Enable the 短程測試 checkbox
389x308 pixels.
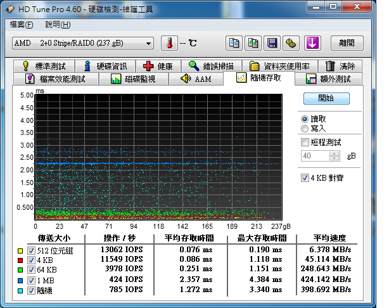click(305, 142)
